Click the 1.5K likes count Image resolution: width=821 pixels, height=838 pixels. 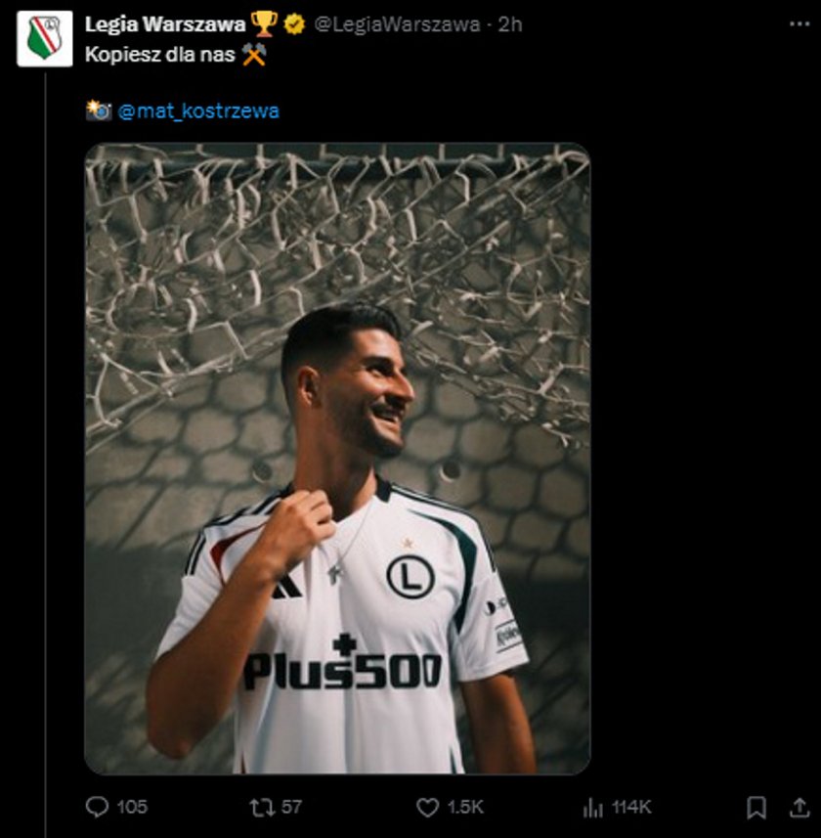(465, 807)
